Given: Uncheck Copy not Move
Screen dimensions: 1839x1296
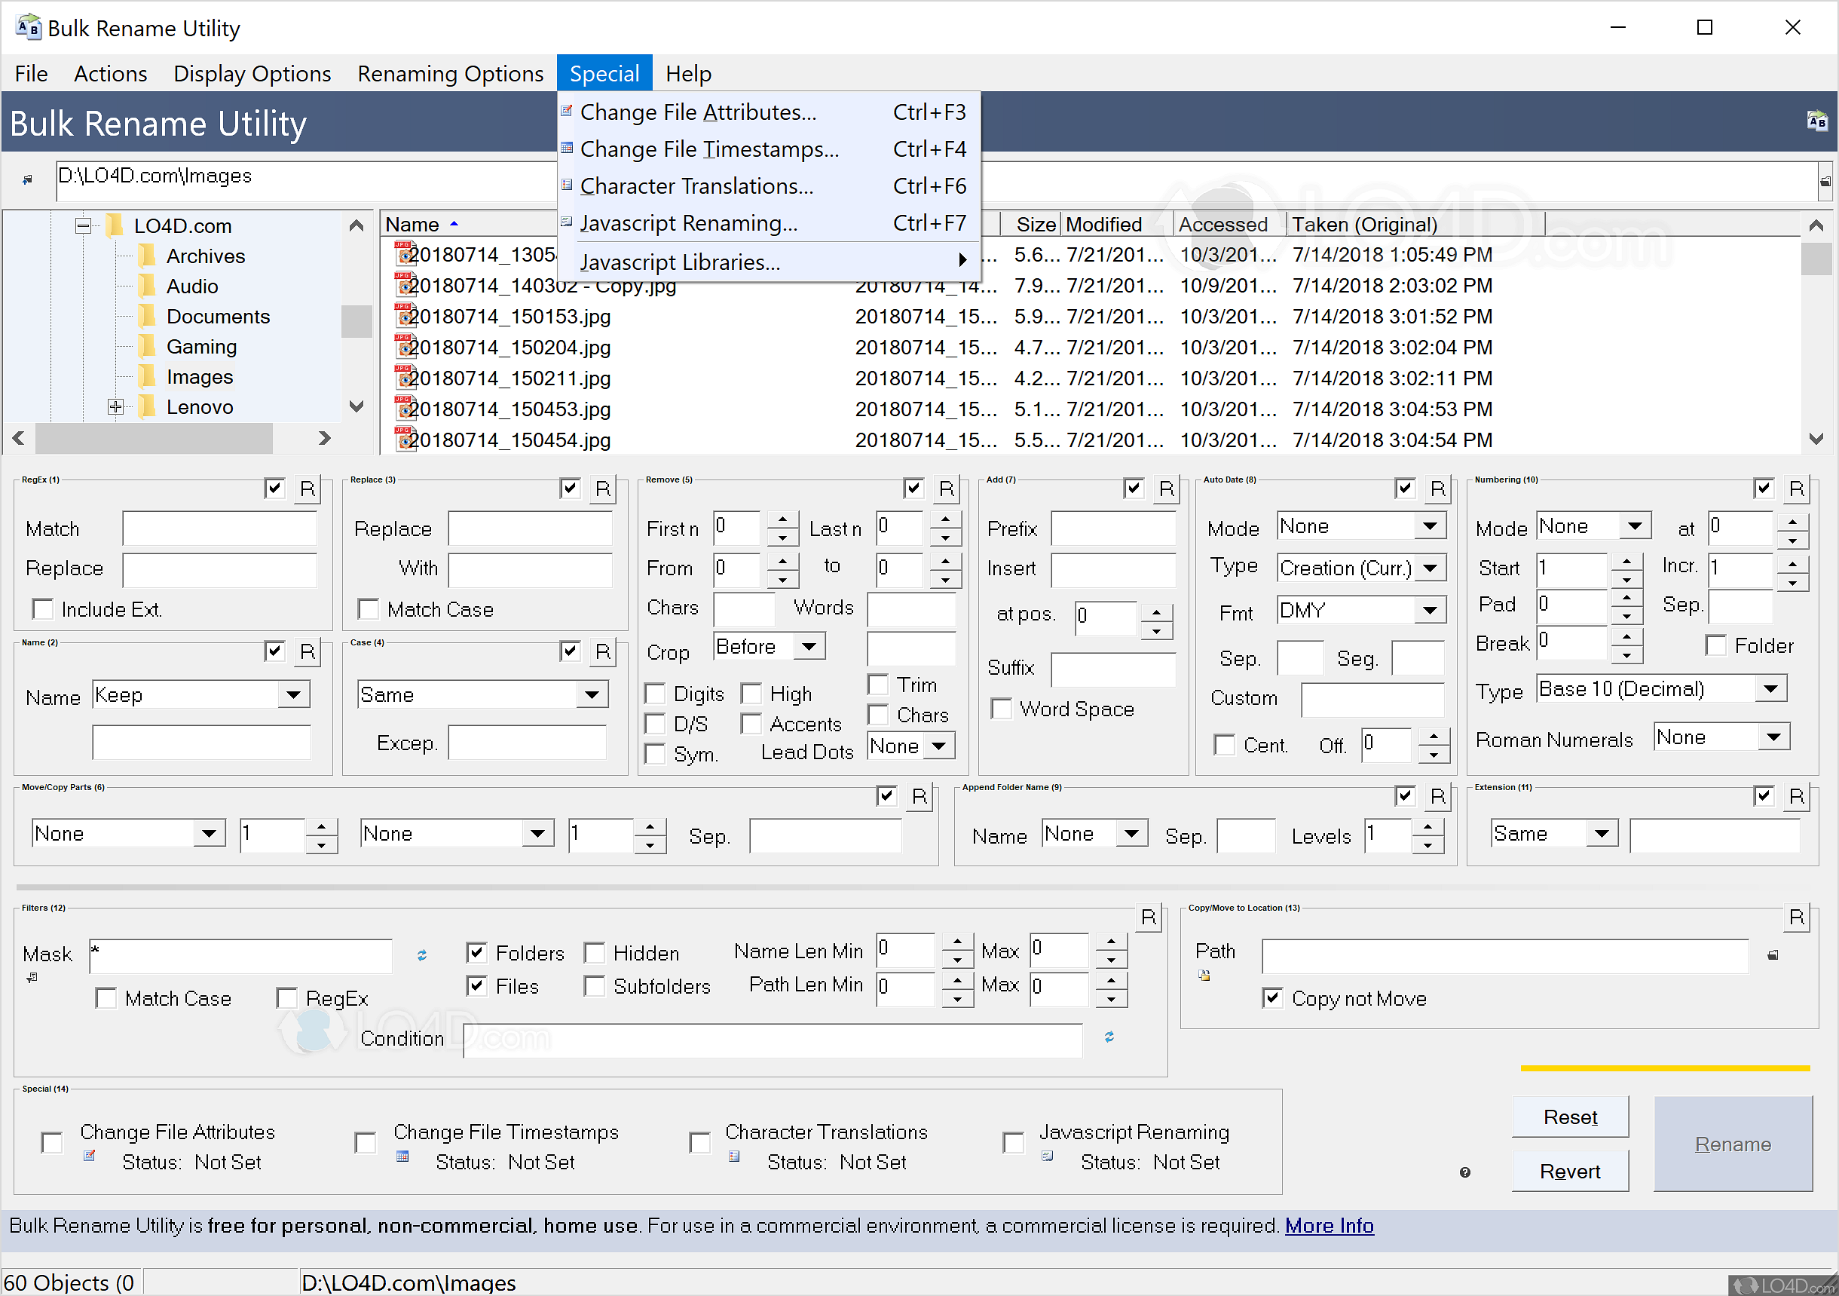Looking at the screenshot, I should point(1273,998).
